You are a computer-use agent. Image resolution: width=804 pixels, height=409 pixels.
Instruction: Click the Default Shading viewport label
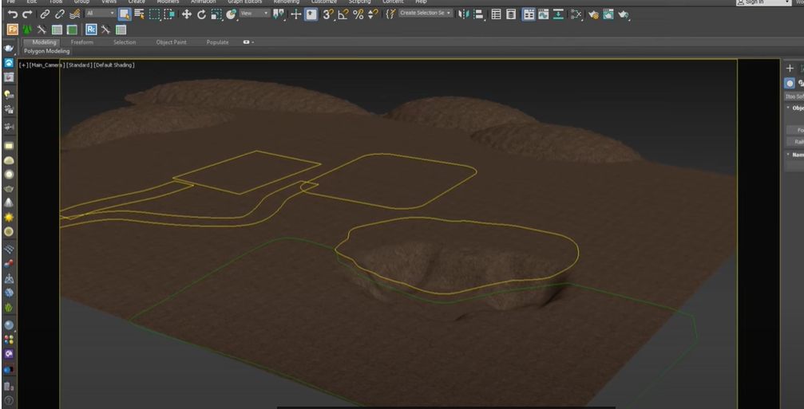(114, 65)
